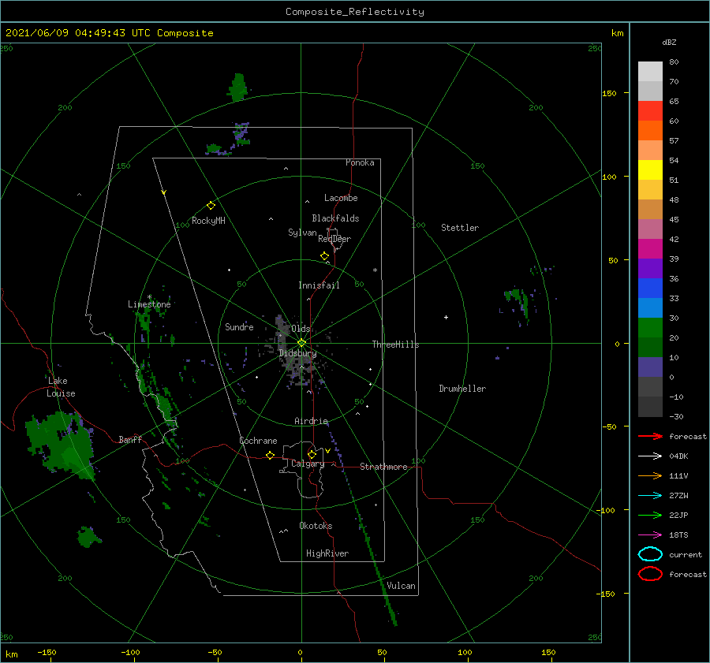Click the asterisk marker northwest of ThreeHills

[375, 270]
